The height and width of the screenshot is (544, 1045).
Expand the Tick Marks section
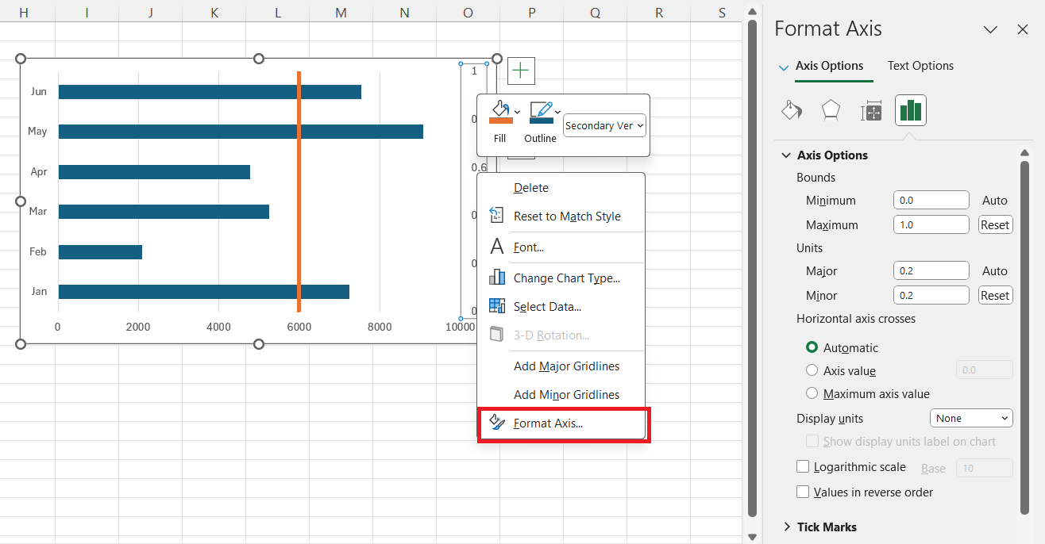[787, 527]
